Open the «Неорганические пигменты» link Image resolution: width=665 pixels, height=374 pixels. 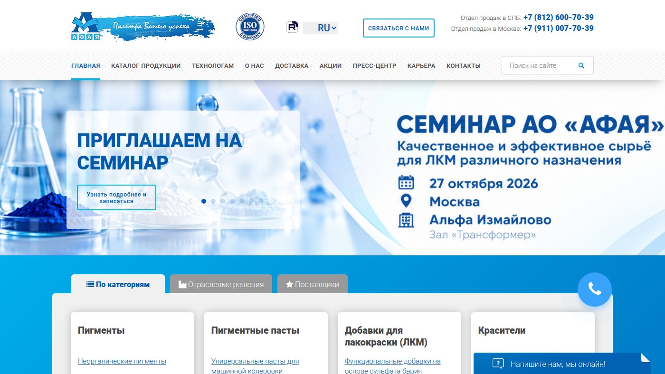pos(122,361)
